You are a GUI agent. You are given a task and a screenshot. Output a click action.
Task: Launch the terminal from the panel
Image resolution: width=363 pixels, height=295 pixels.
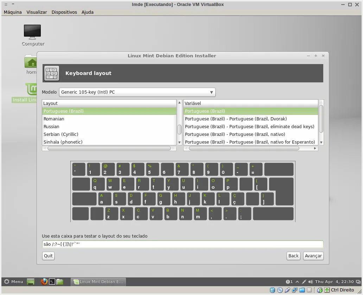point(52,282)
